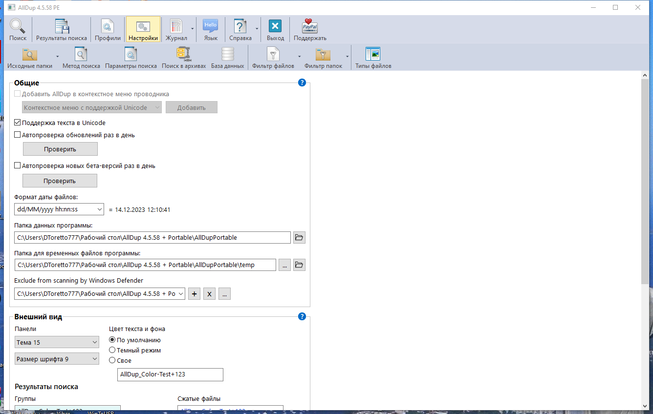Enable Автопроверка обновлений раз в день
653x414 pixels.
pos(18,135)
